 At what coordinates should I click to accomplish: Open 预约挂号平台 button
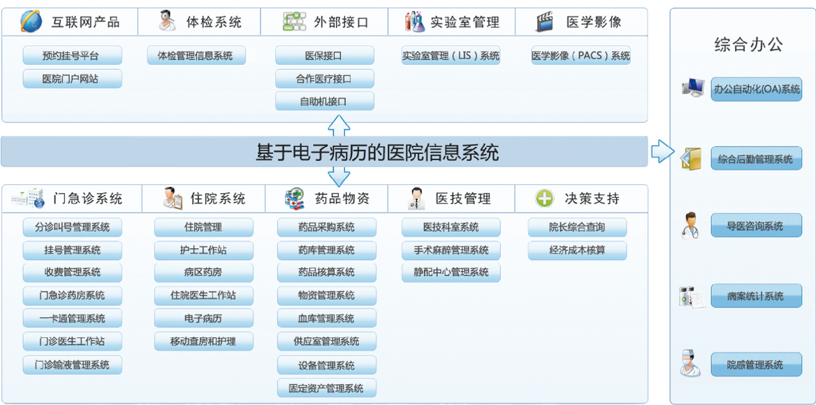point(72,56)
